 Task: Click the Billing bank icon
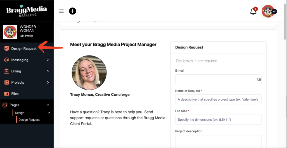coord(6,71)
